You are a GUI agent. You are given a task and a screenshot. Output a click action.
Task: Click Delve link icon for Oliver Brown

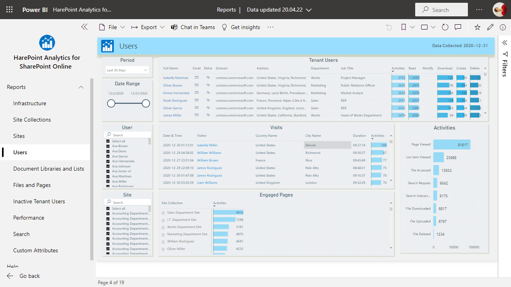(208, 85)
